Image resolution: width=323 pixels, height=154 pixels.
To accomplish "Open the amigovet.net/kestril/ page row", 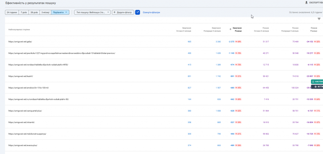I will [x=164, y=76].
